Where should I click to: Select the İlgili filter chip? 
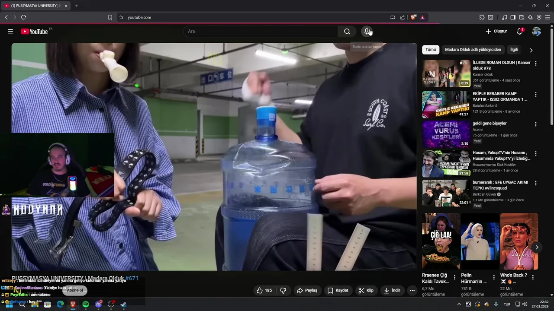(x=514, y=50)
